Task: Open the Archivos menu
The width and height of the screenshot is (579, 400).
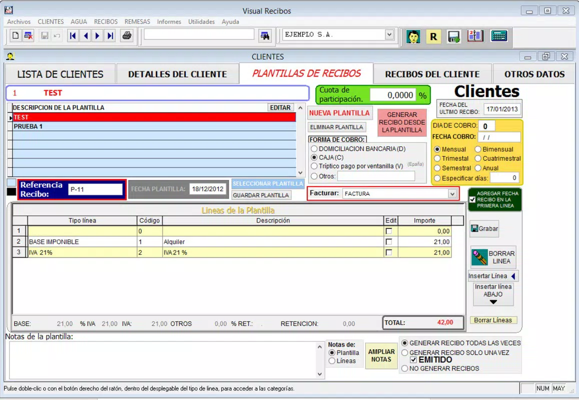Action: point(19,22)
